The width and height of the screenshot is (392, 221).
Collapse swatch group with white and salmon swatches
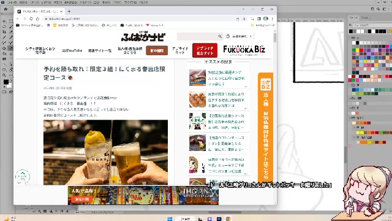350,108
